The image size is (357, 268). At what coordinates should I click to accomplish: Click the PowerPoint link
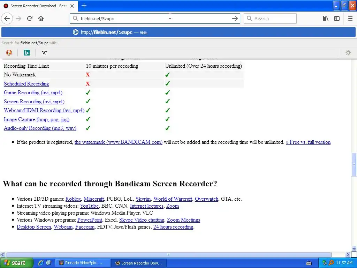(x=90, y=220)
